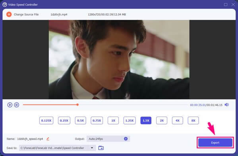Select 0.125X speed option
This screenshot has height=156, width=238.
46,121
